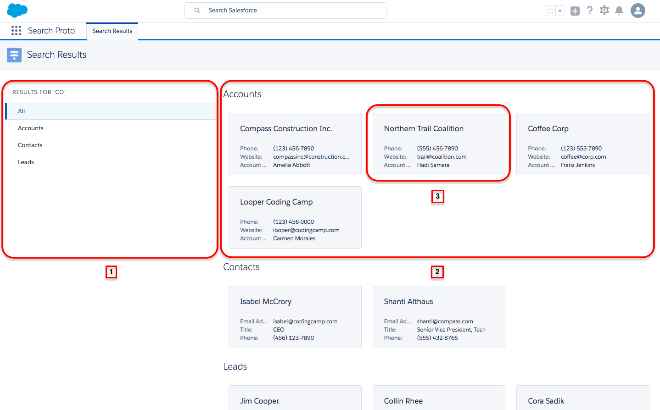Open the Collin Rhee lead

[x=403, y=401]
